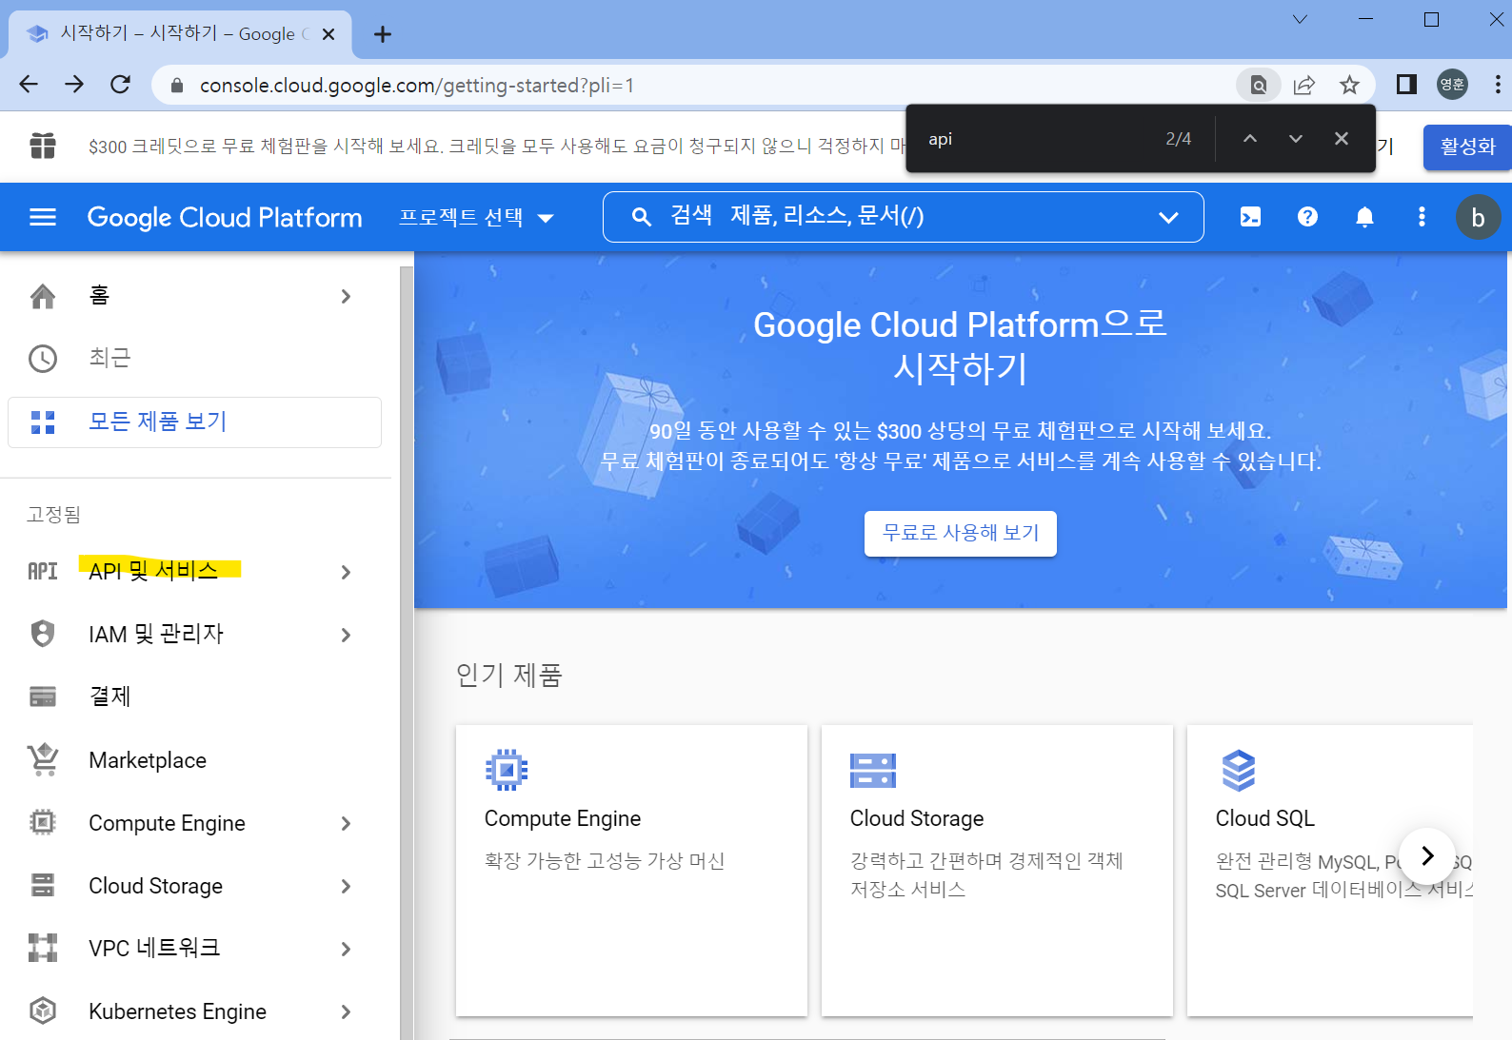Expand the API 및 서비스 submenu chevron
Viewport: 1512px width, 1040px height.
click(346, 572)
